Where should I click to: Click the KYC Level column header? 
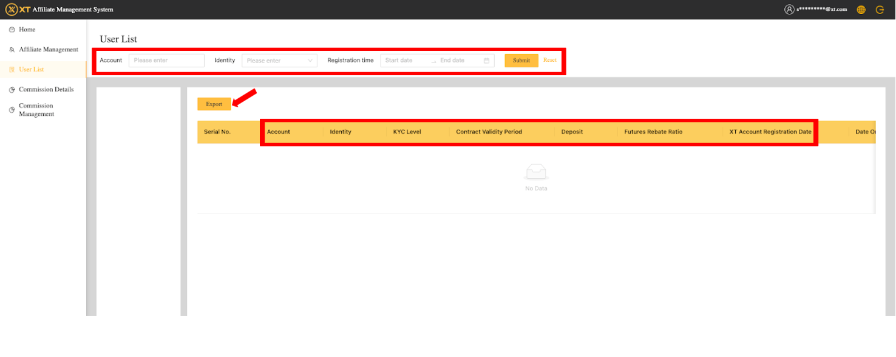click(407, 132)
